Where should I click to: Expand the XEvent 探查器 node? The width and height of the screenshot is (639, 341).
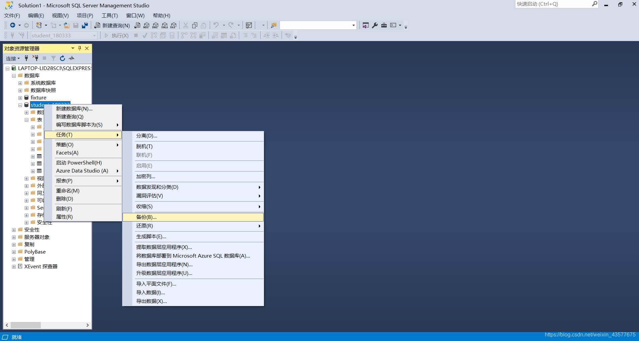(14, 267)
